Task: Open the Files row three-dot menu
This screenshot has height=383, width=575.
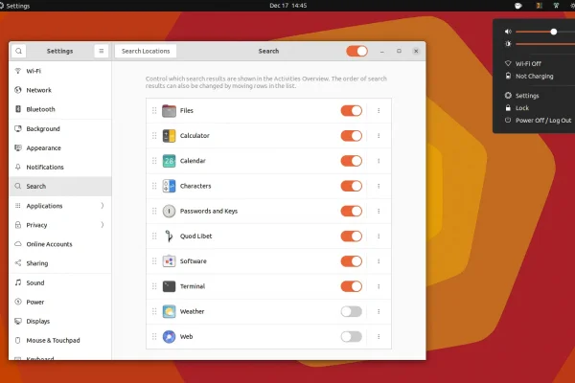Action: coord(379,111)
